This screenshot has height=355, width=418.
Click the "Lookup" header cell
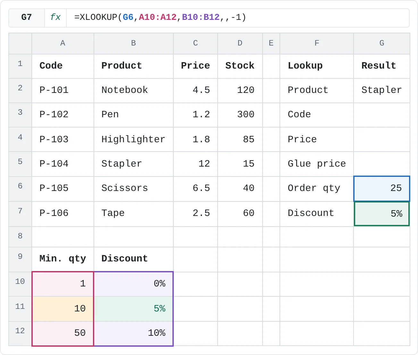coord(317,66)
